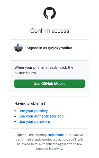This screenshot has height=158, width=99.
Task: Click the GitHub Octocat logo
Action: (x=50, y=13)
